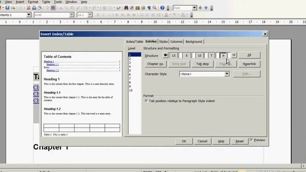Click the Find Next down arrow
The height and width of the screenshot is (172, 306).
click(200, 8)
